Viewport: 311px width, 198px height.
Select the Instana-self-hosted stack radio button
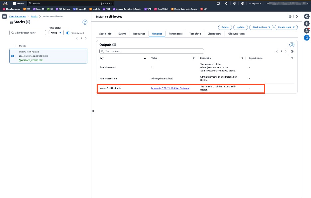point(13,56)
